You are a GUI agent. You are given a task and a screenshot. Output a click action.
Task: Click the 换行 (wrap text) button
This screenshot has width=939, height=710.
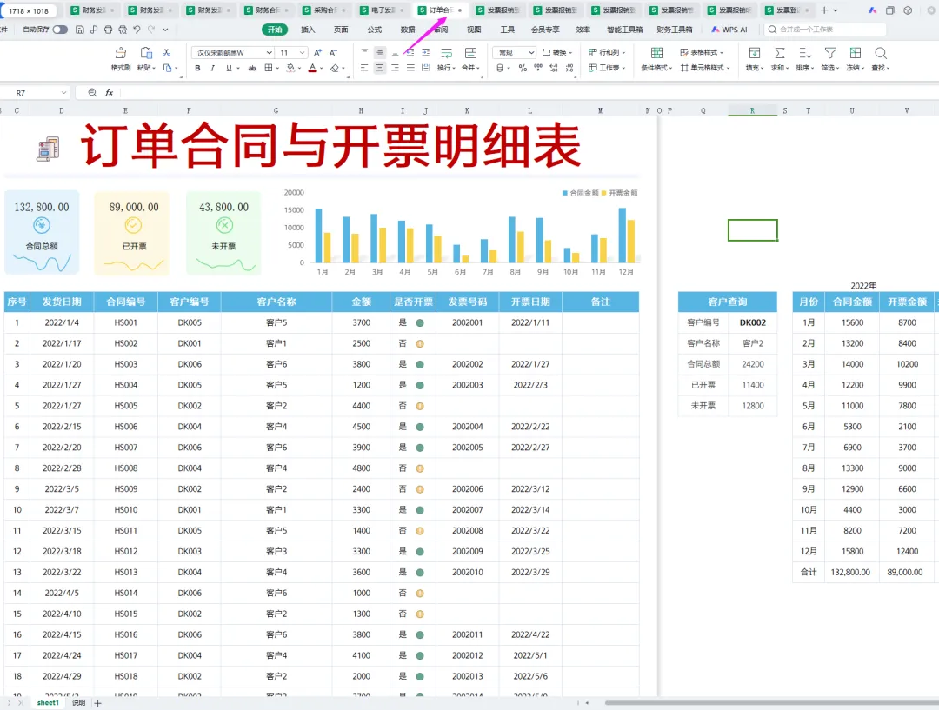pos(446,59)
